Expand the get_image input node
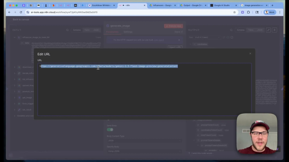 pyautogui.click(x=14, y=98)
